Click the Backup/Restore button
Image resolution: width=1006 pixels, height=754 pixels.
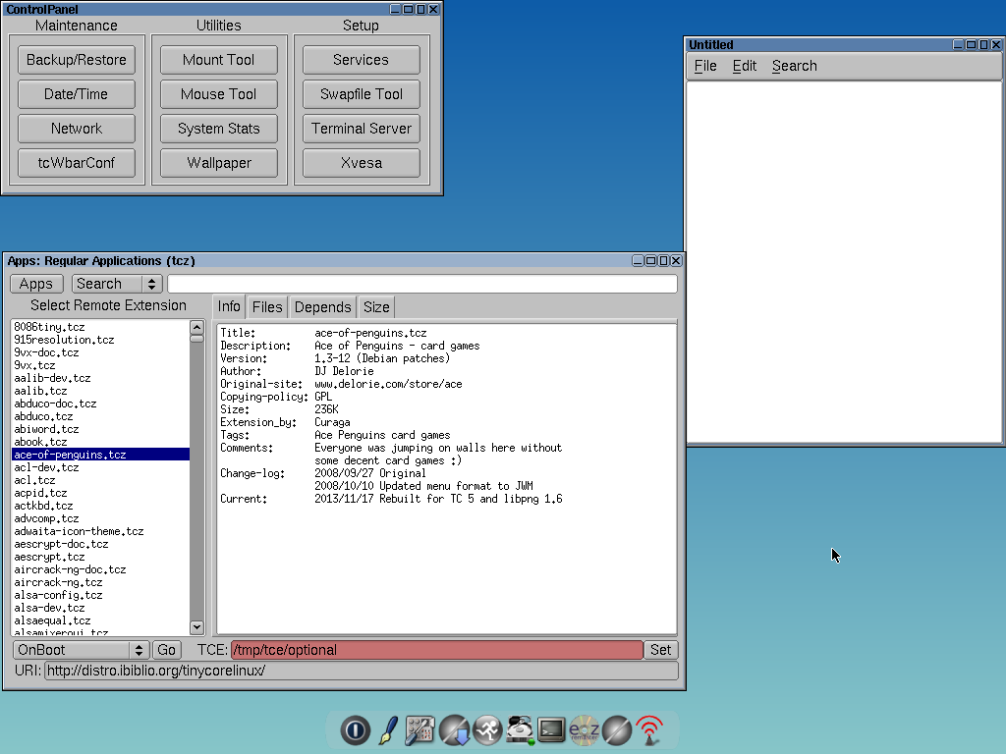pyautogui.click(x=77, y=60)
